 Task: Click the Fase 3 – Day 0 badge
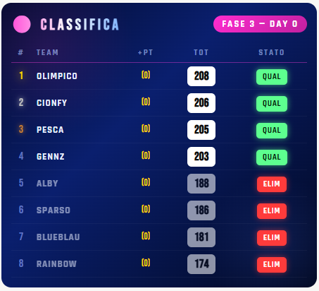coord(260,24)
